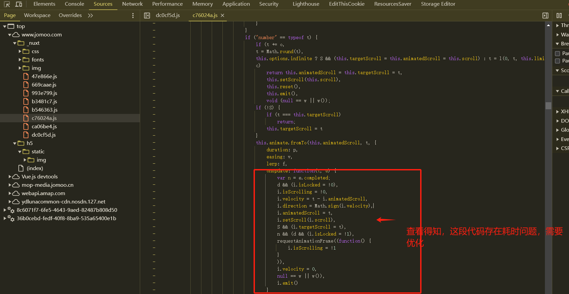Expand the Threads debugger section
Image resolution: width=569 pixels, height=294 pixels.
(558, 25)
